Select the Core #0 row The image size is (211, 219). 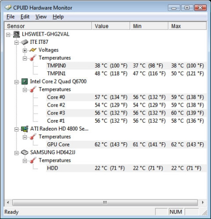[x=126, y=97]
